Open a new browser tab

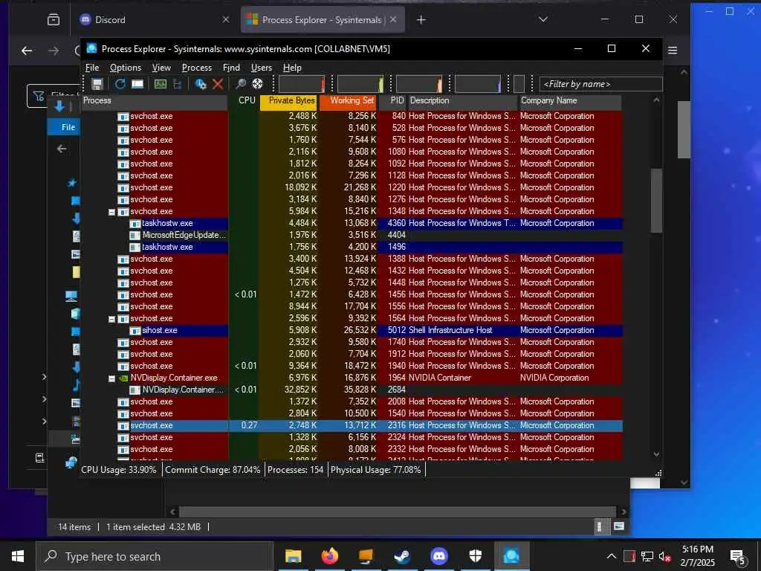(x=421, y=20)
